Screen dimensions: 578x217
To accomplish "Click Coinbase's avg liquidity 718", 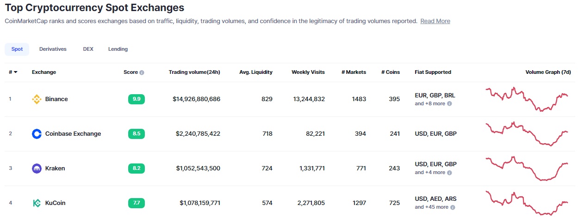I will (x=267, y=134).
